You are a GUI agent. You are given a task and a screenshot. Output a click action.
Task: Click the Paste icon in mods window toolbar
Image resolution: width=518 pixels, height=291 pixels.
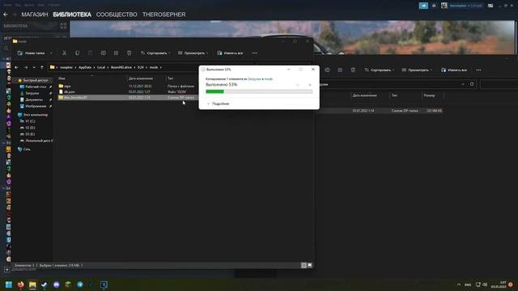[90, 53]
